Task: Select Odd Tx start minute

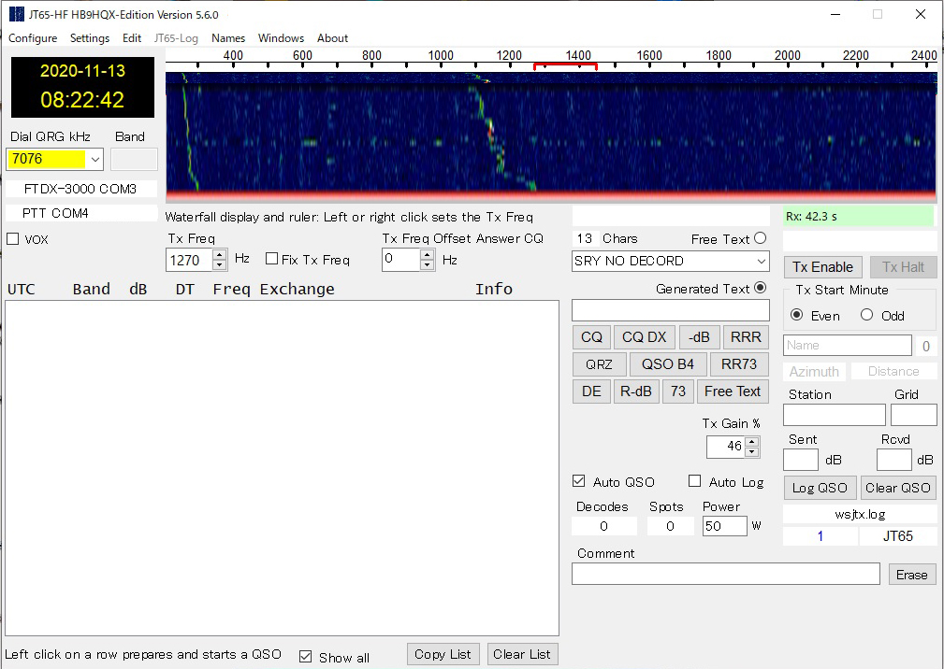Action: [x=867, y=315]
